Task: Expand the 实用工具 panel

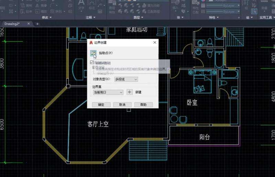Action: 267,17
